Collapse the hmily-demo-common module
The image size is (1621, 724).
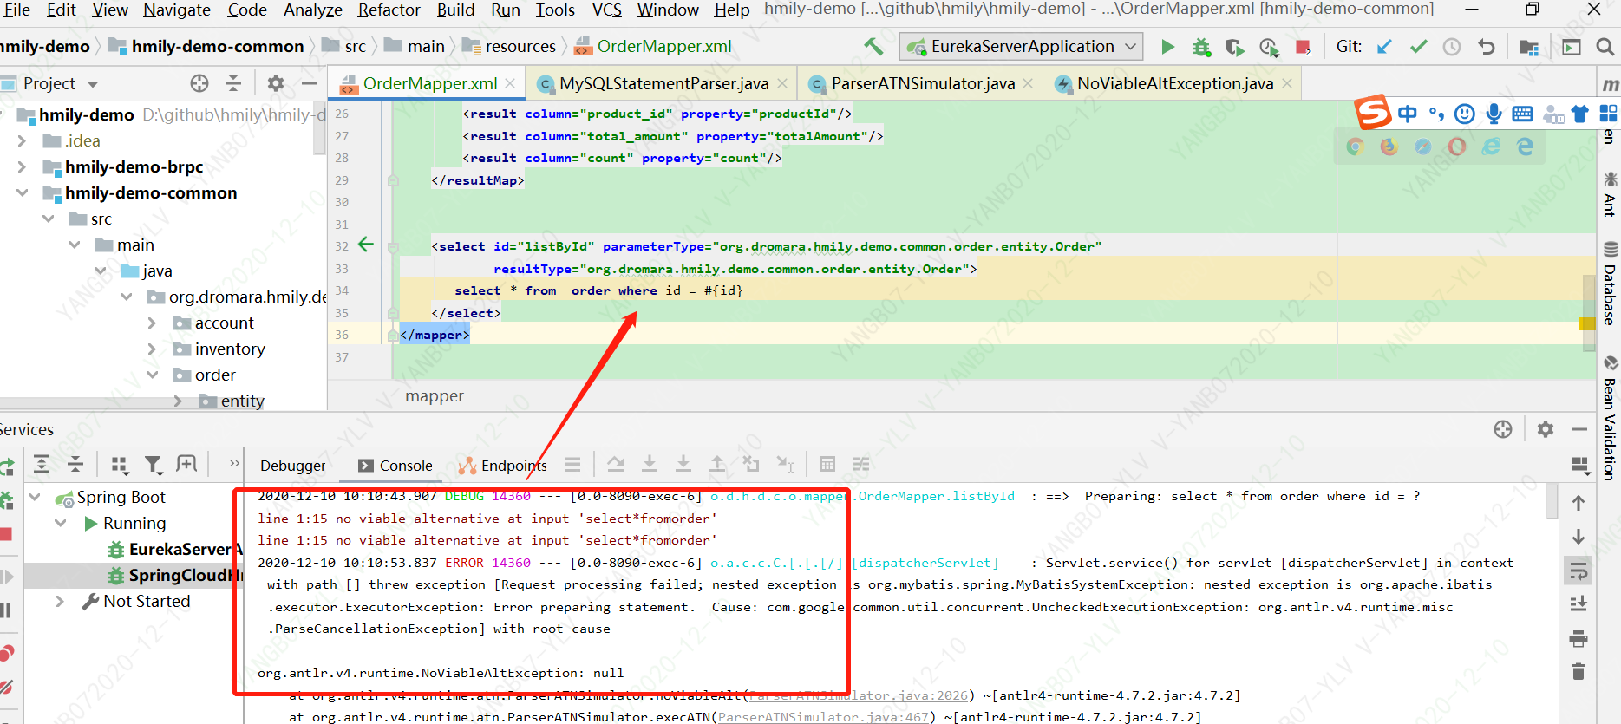22,192
